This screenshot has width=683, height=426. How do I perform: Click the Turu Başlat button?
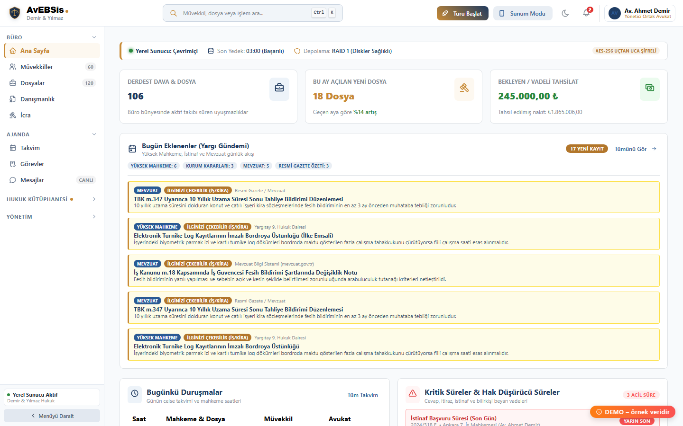coord(462,13)
